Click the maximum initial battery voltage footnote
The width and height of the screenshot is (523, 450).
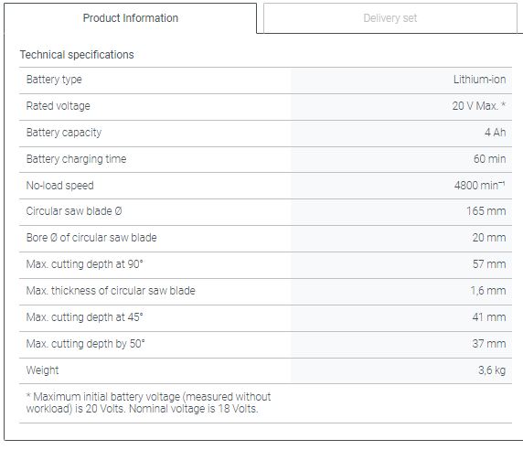[148, 402]
